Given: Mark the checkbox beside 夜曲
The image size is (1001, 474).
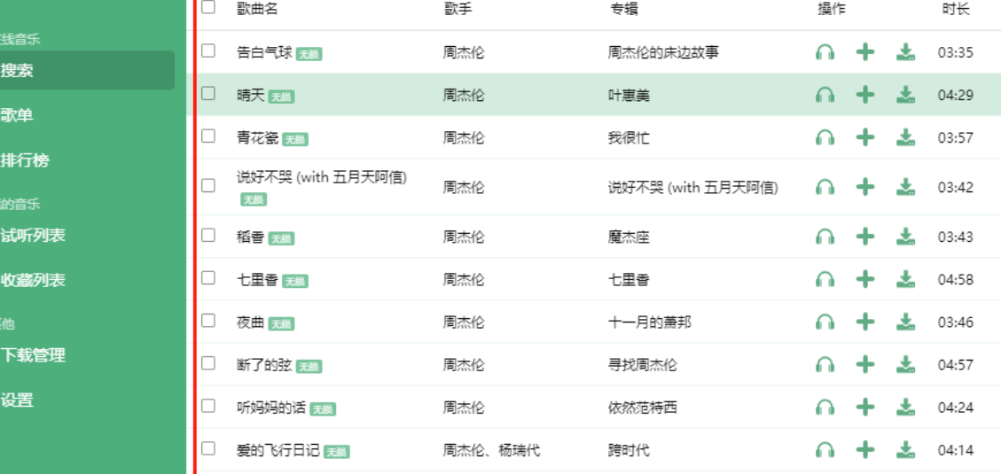Looking at the screenshot, I should click(x=208, y=321).
